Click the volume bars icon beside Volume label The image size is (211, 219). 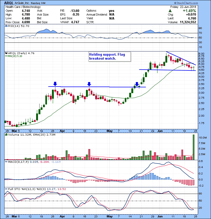pyautogui.click(x=6, y=135)
